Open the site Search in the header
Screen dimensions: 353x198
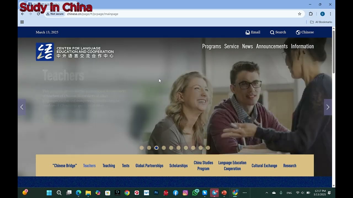(x=278, y=32)
